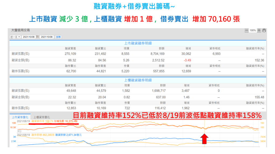The image size is (275, 154).
Task: Click the 100% zoom level indicator
Action: coord(253,31)
